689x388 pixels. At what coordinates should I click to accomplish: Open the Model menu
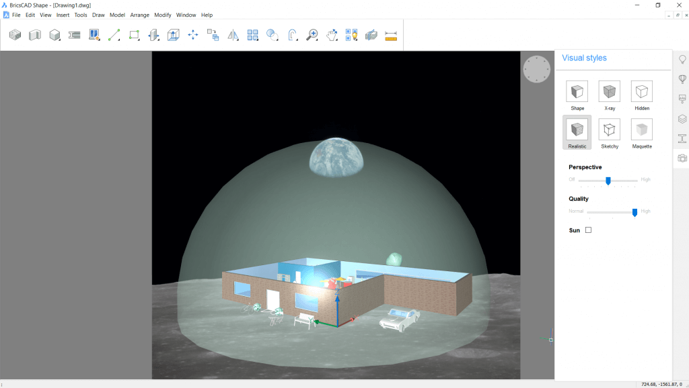click(x=117, y=15)
